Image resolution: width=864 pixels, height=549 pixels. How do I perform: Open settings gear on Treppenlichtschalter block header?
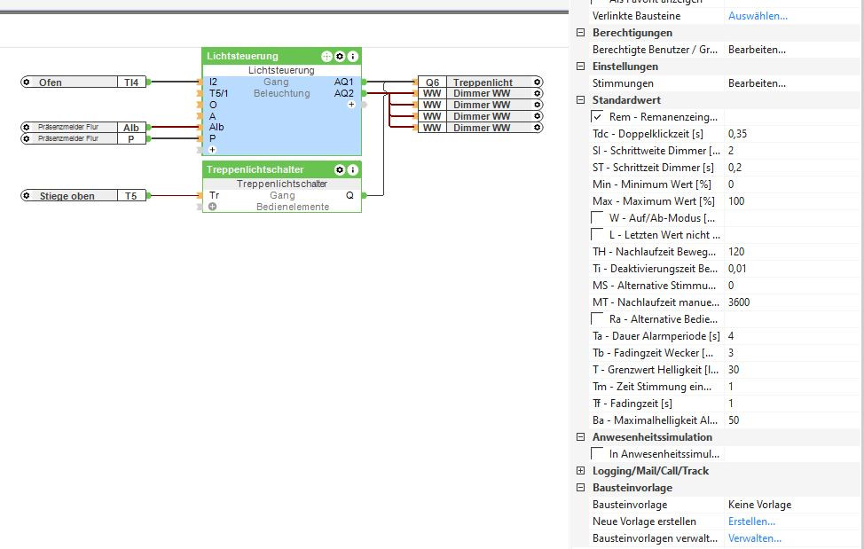[340, 169]
